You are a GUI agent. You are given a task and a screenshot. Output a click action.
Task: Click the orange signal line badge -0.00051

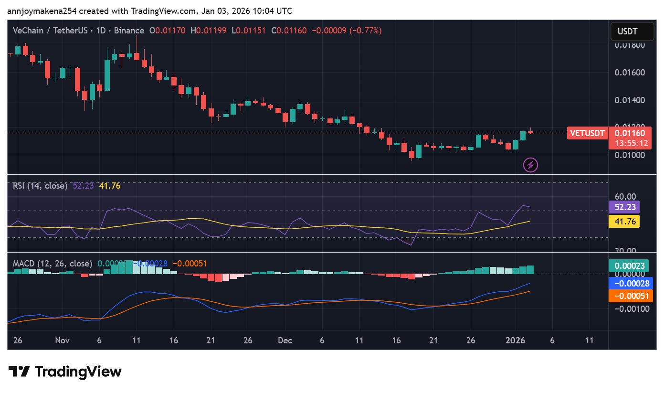click(631, 296)
